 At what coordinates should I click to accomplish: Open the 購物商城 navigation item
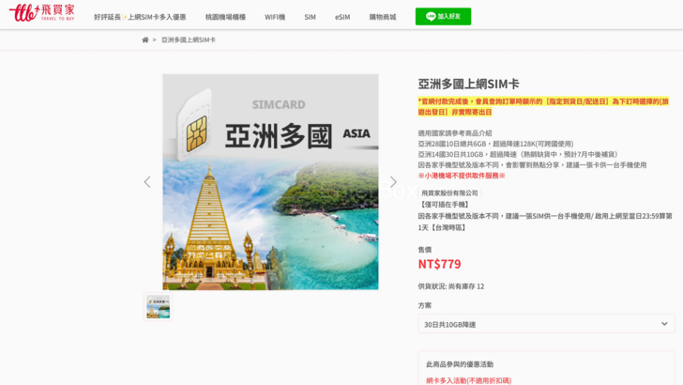(382, 17)
